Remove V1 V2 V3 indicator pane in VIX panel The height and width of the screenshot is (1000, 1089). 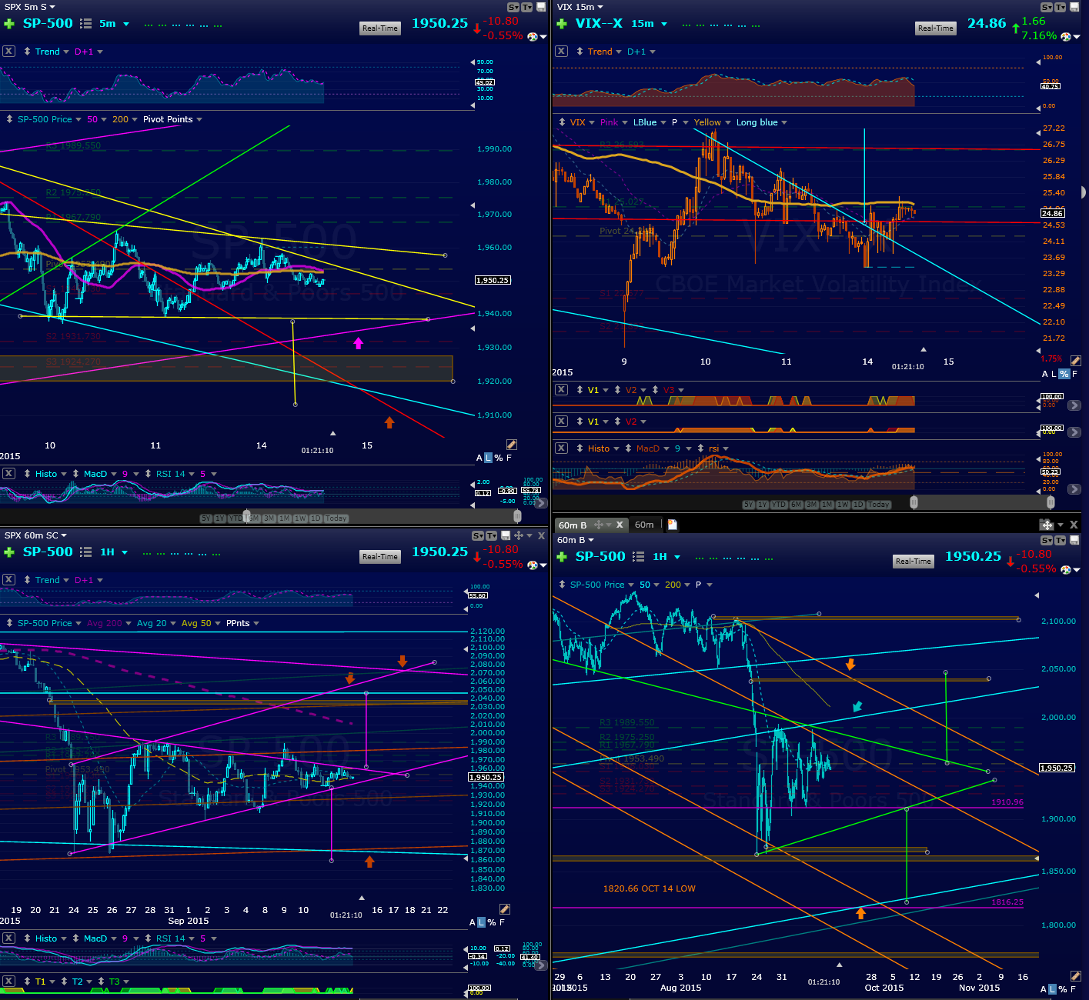coord(561,390)
